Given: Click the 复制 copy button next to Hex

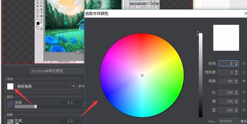Looking at the screenshot, I should (x=244, y=121).
